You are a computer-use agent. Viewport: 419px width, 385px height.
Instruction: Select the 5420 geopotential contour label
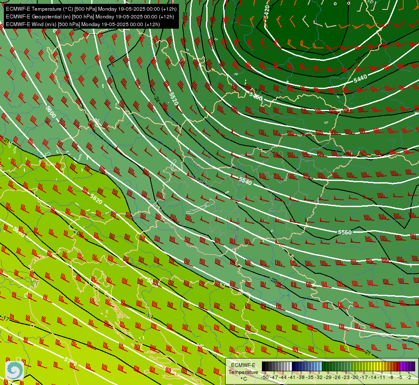click(x=266, y=12)
